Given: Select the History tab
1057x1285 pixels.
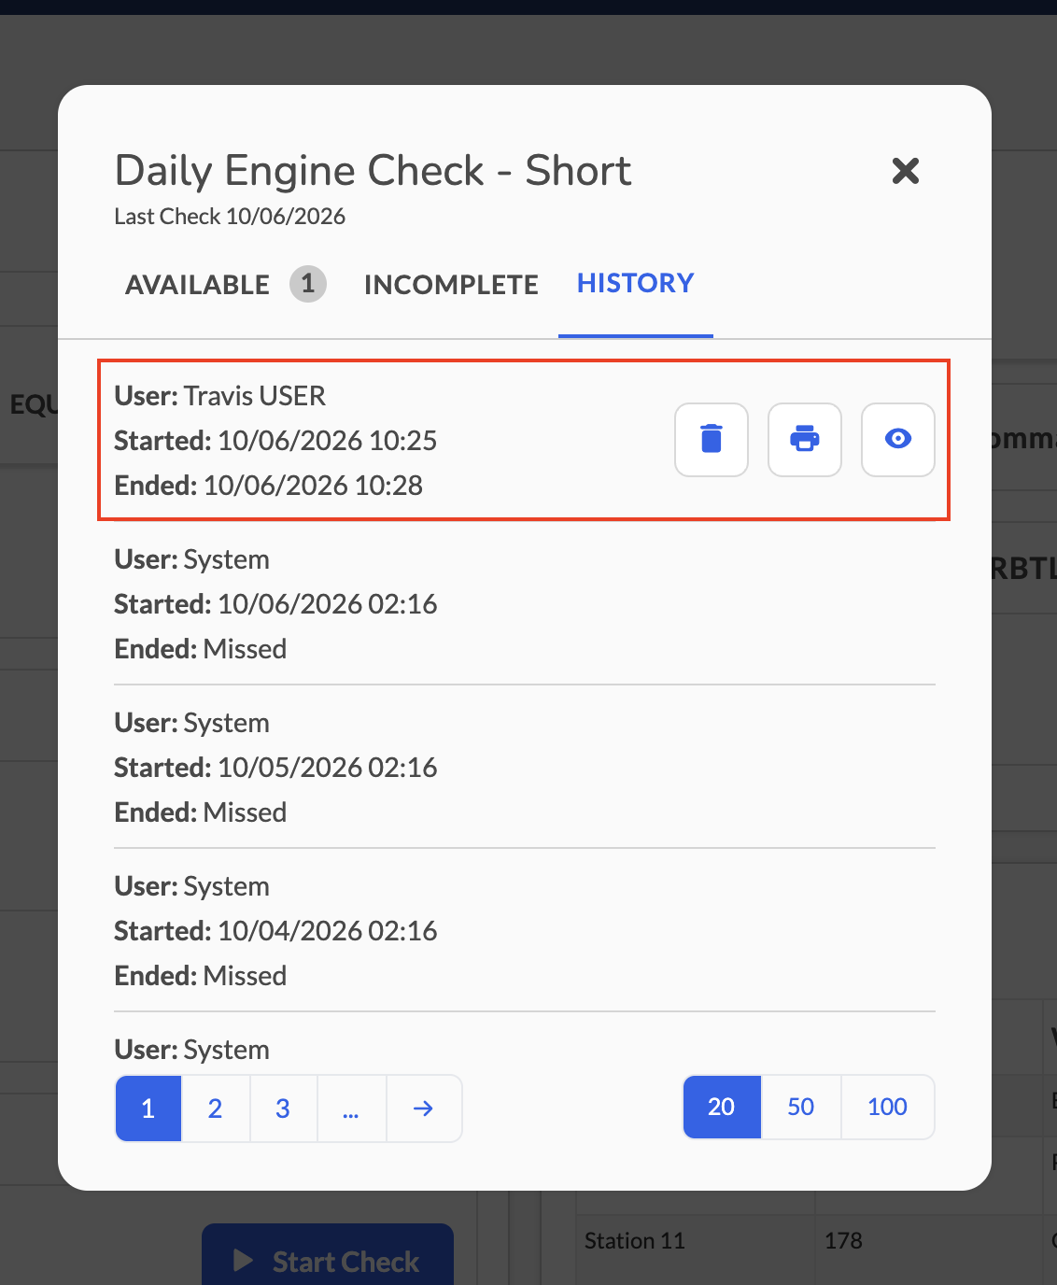Looking at the screenshot, I should point(635,283).
